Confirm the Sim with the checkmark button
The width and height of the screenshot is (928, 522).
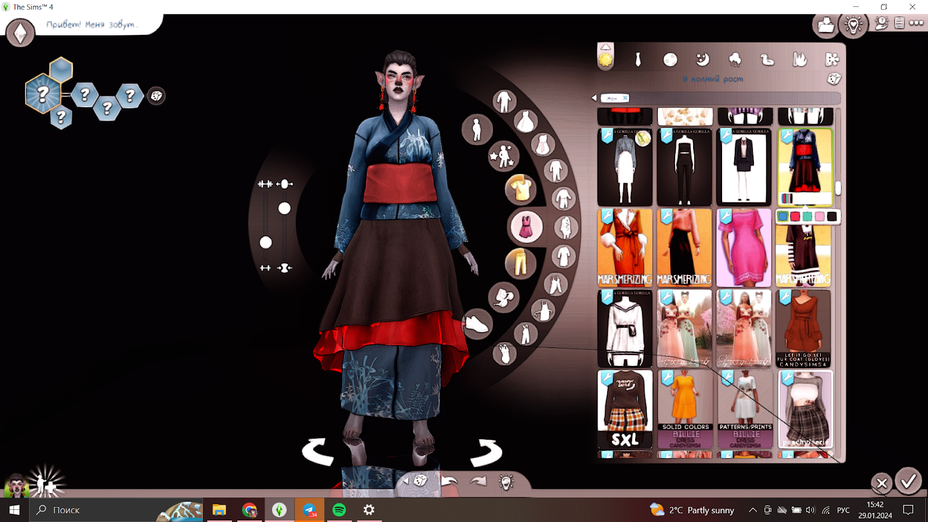point(908,481)
